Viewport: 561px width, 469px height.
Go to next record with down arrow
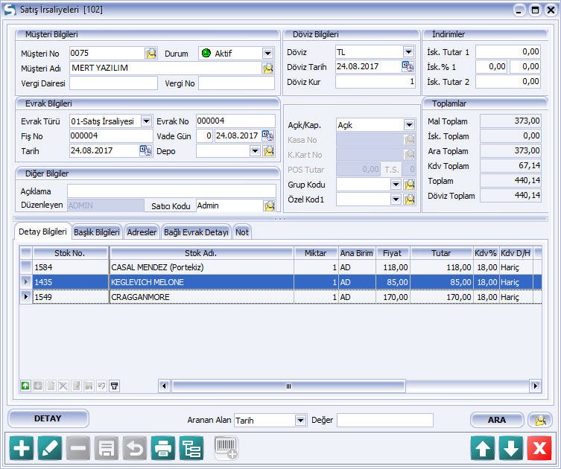510,448
